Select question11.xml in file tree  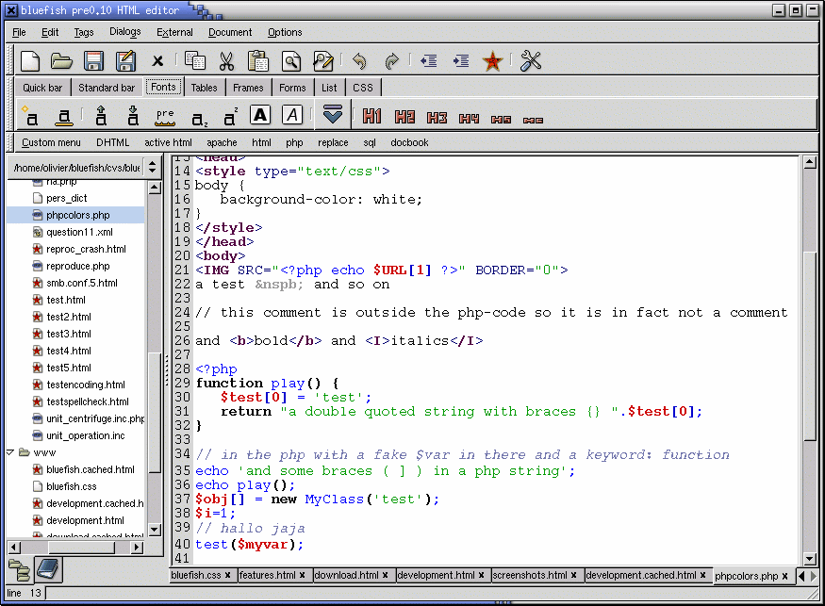(x=79, y=232)
